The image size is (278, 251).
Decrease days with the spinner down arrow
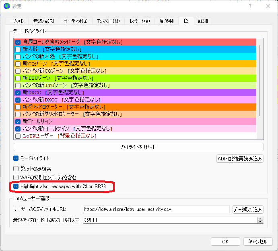tap(260, 221)
